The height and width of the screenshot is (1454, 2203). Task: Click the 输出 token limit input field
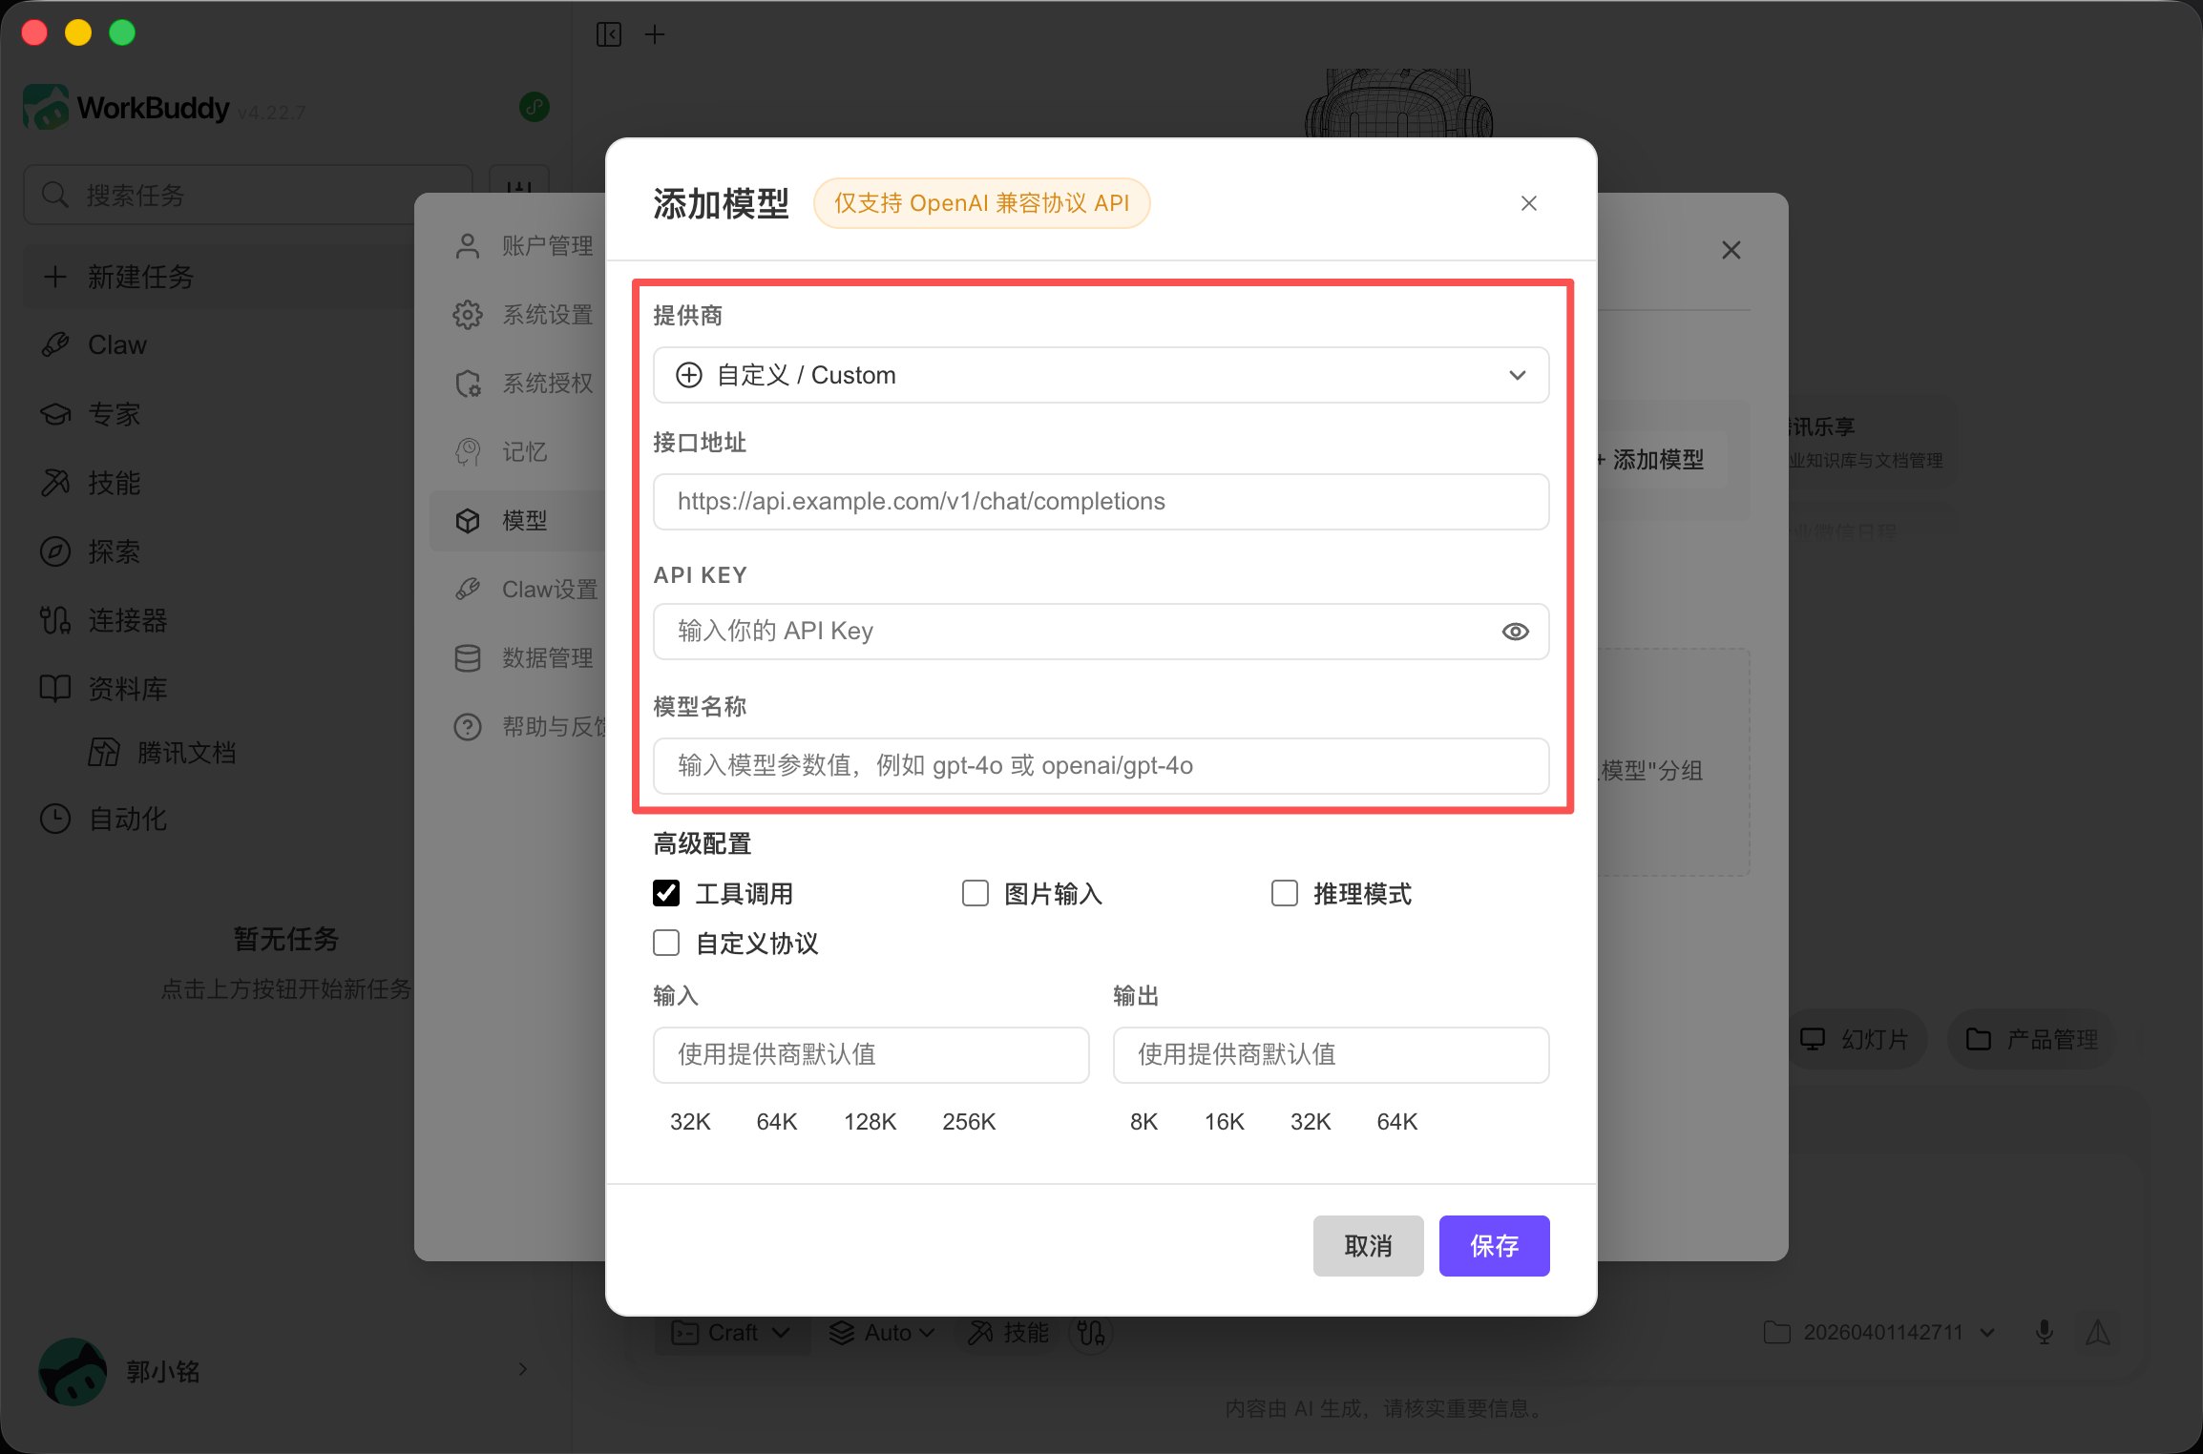[x=1331, y=1055]
